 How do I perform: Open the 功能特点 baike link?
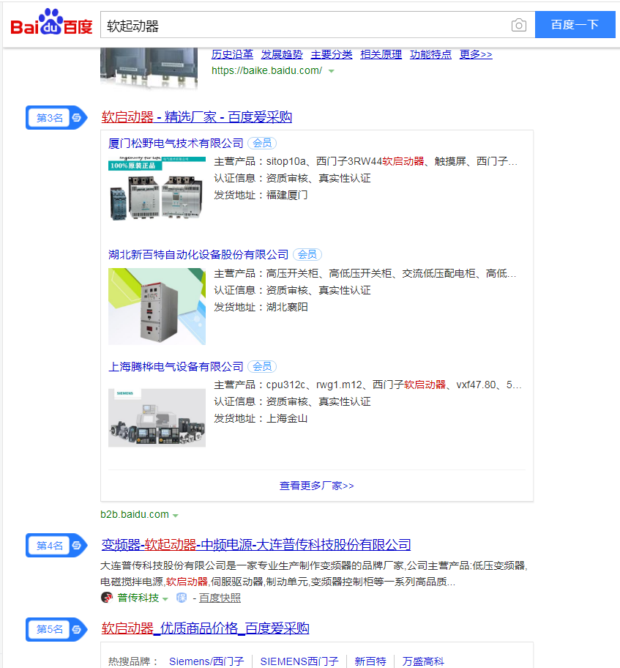tap(430, 54)
